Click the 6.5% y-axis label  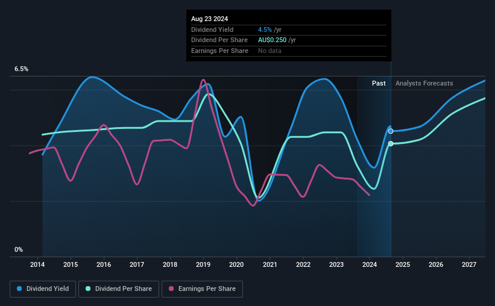click(21, 69)
